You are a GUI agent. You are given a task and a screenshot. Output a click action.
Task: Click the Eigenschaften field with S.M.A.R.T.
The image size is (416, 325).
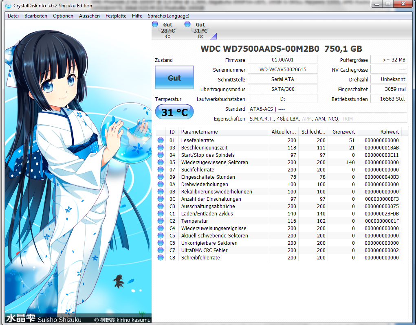click(x=328, y=119)
